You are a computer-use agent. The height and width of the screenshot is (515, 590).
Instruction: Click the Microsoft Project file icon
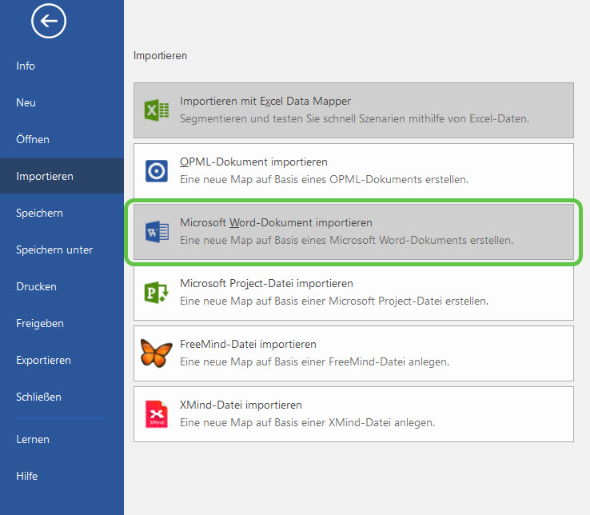coord(157,293)
